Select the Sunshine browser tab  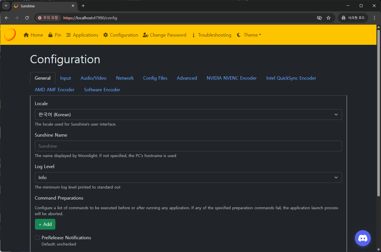(x=44, y=6)
